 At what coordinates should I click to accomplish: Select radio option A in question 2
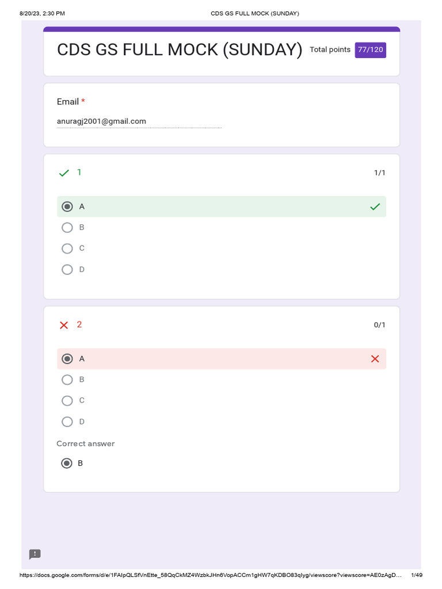67,359
